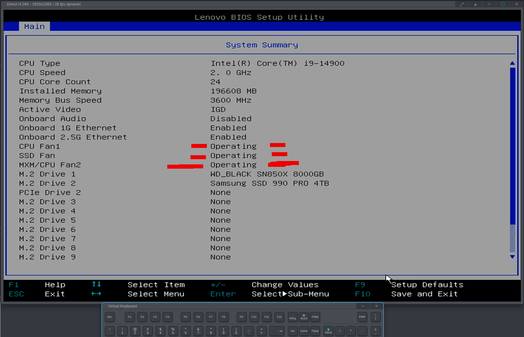The width and height of the screenshot is (524, 337).
Task: Click the blue scrollbar thumb in System Summary
Action: (512, 146)
